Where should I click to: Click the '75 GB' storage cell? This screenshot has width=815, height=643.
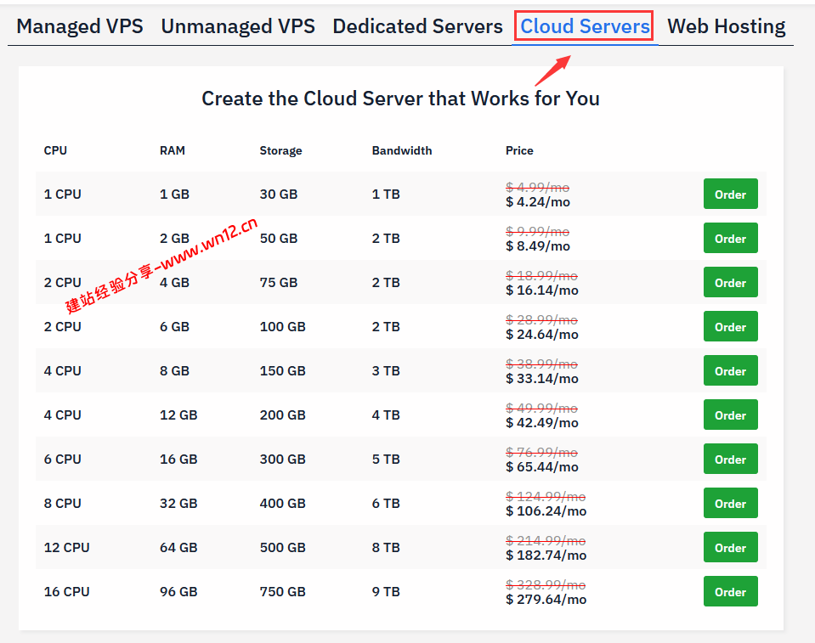coord(279,283)
